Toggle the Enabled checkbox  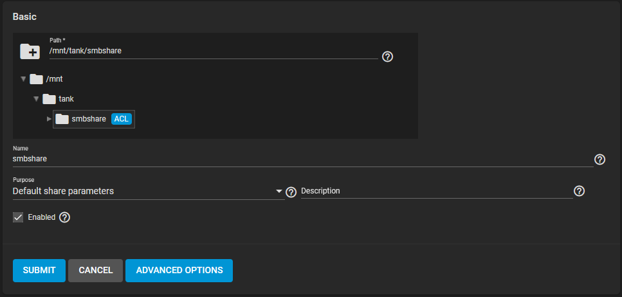pos(18,217)
